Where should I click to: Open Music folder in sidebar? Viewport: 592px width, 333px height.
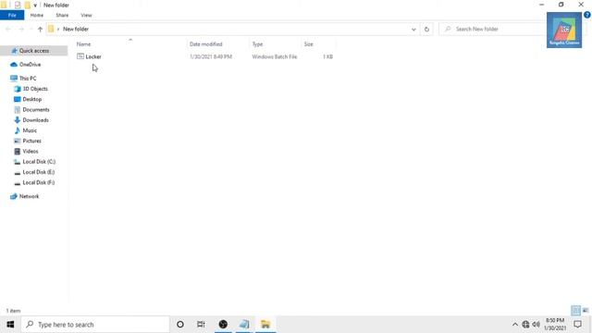pyautogui.click(x=30, y=130)
